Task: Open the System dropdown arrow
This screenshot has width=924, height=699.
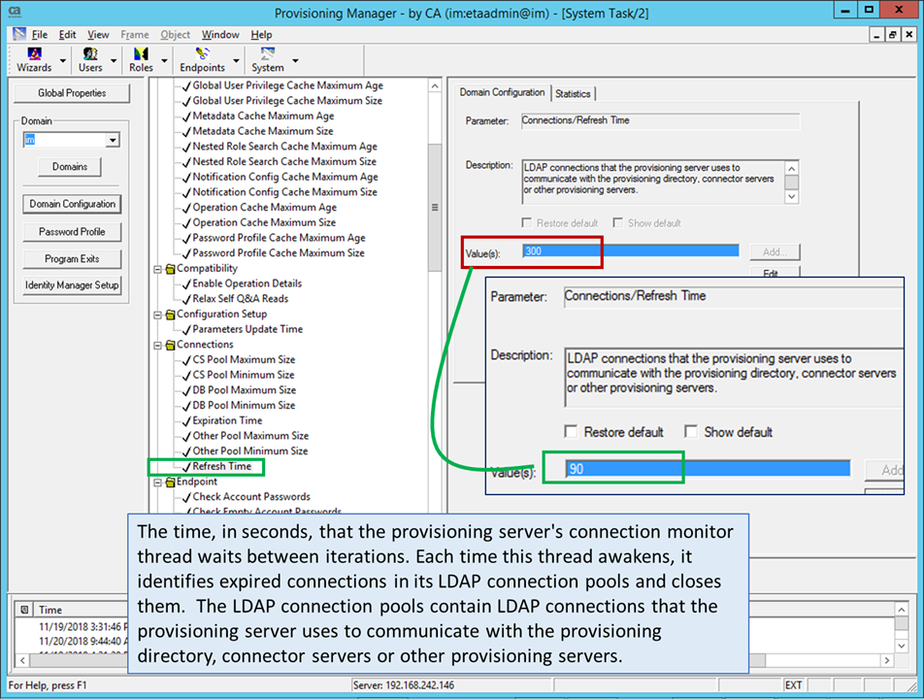Action: click(x=295, y=61)
